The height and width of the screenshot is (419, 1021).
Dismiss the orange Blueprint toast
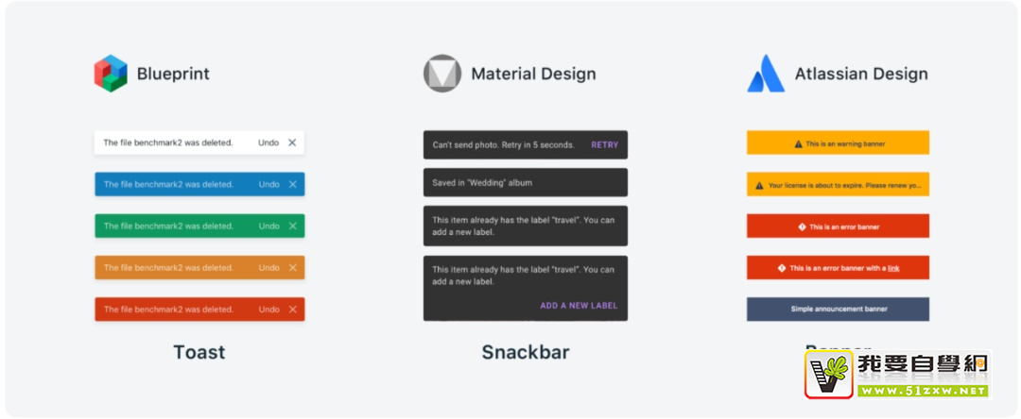292,268
